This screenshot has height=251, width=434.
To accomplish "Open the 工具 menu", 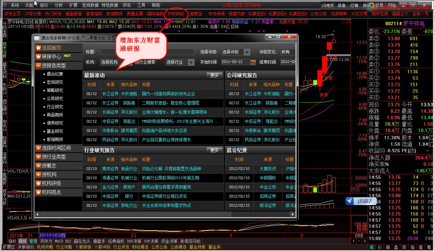I will tap(141, 5).
